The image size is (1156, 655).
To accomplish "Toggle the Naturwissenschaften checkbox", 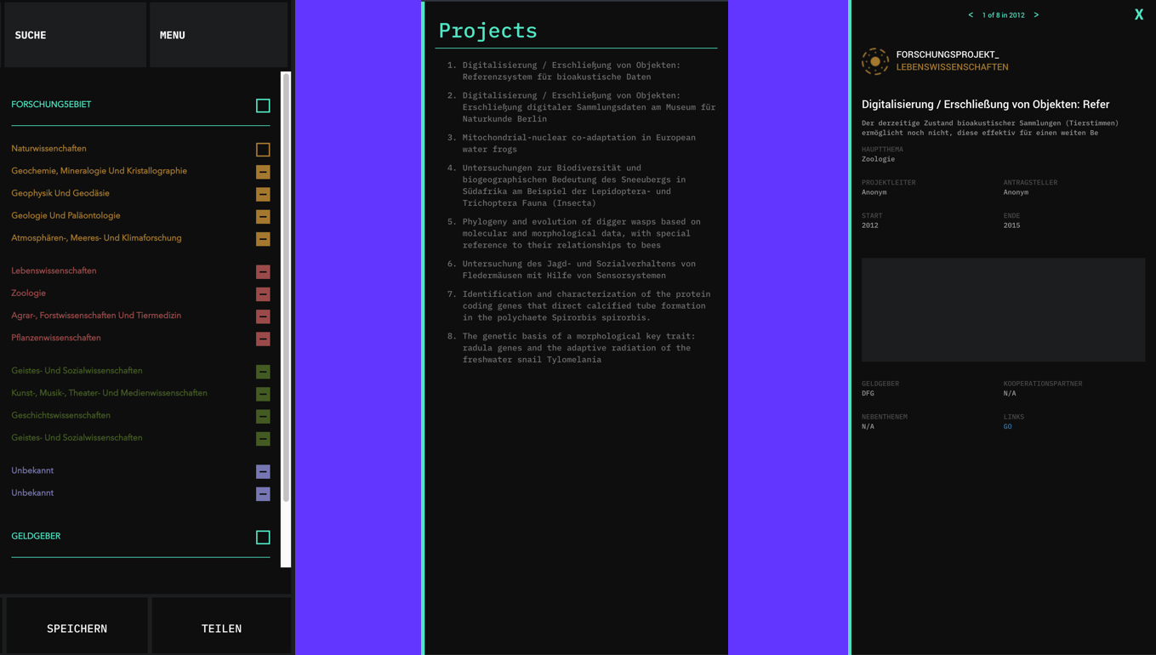I will 263,150.
